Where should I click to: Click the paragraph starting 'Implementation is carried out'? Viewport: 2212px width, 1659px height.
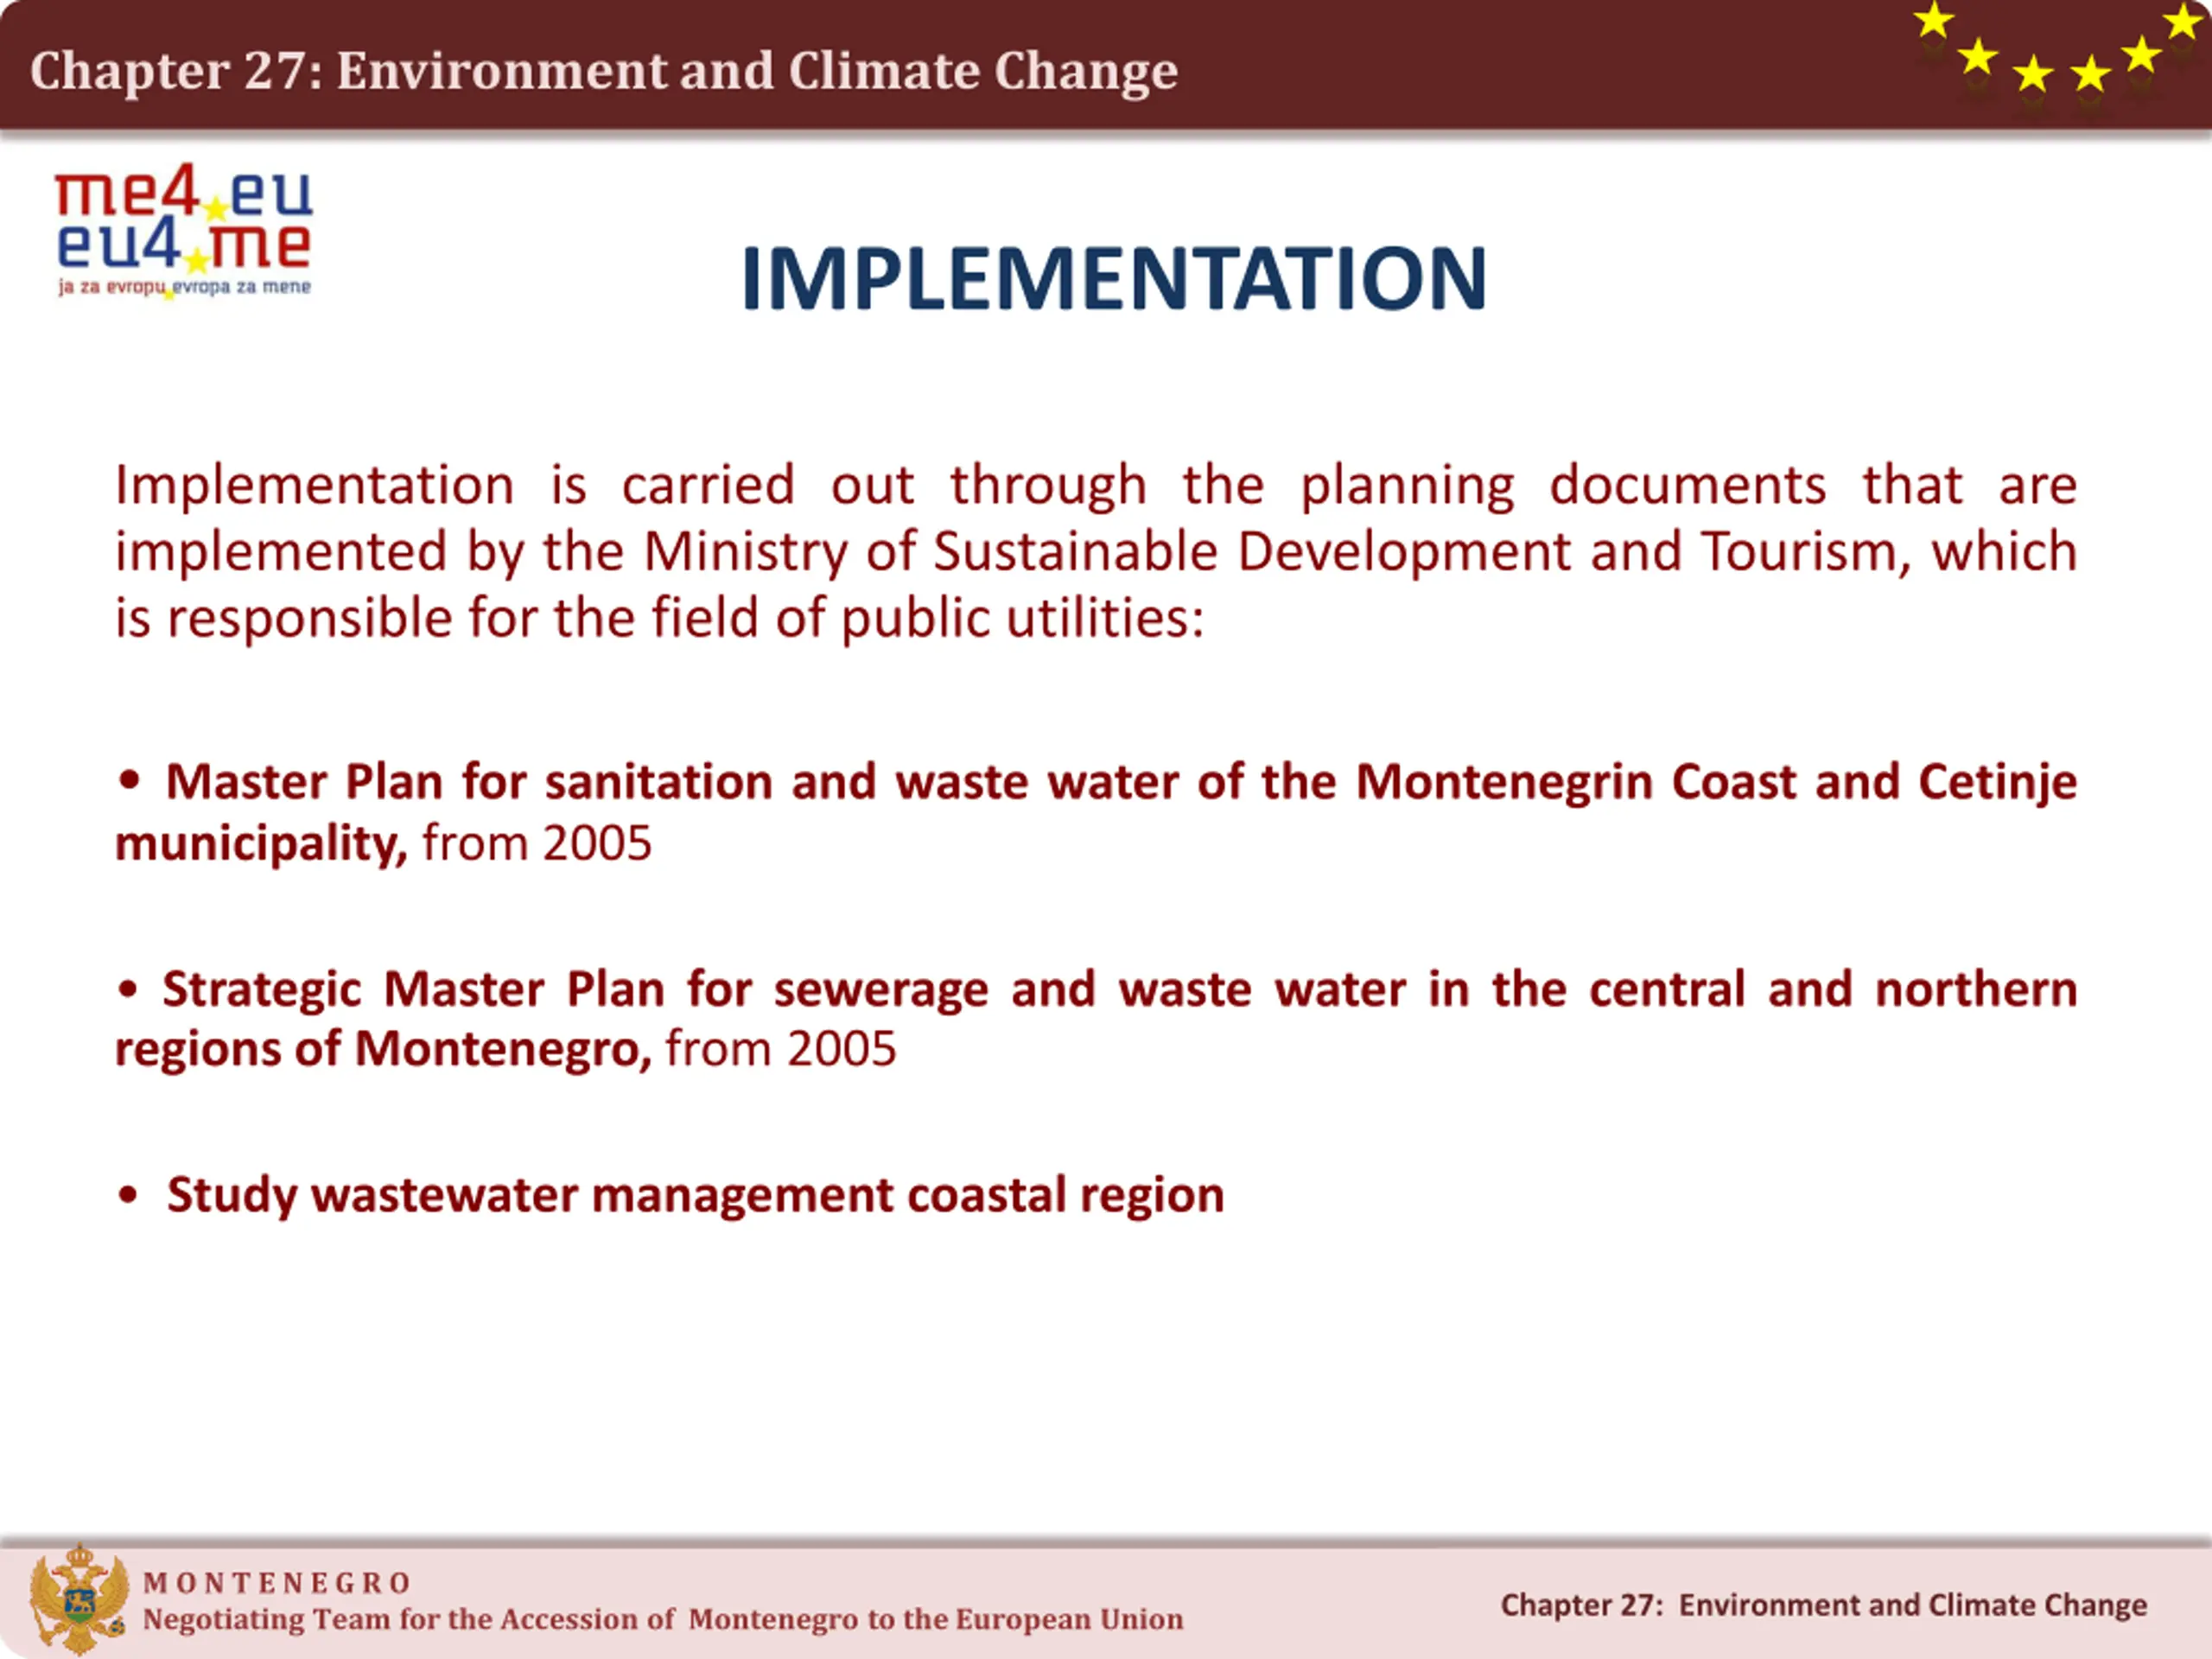(1096, 551)
